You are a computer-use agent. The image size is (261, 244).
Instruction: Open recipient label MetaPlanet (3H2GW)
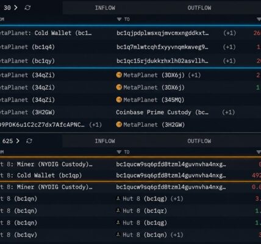pyautogui.click(x=154, y=124)
